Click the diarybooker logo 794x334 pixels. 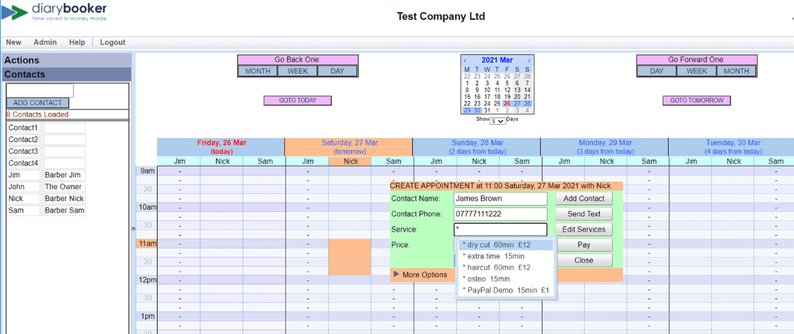(54, 13)
